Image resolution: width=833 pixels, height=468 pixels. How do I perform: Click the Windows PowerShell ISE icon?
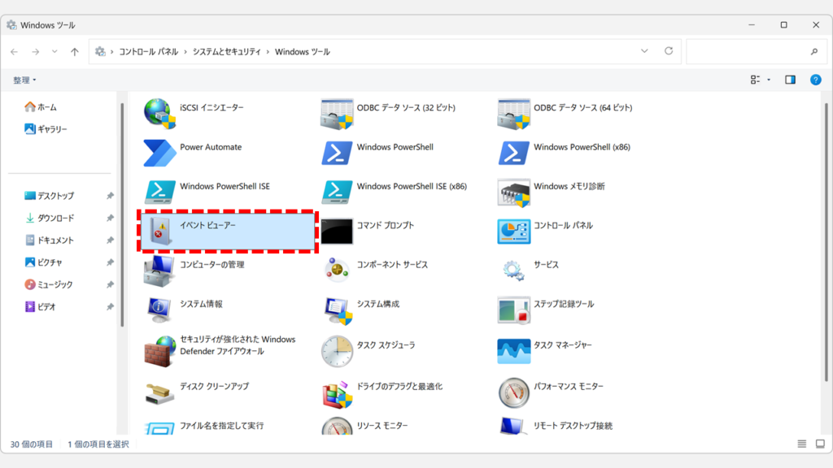pyautogui.click(x=159, y=191)
